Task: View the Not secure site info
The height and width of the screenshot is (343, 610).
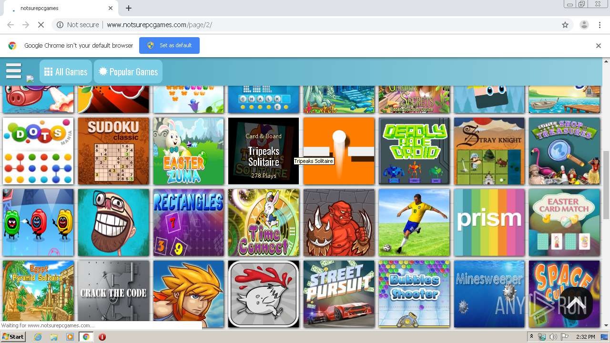Action: click(78, 25)
